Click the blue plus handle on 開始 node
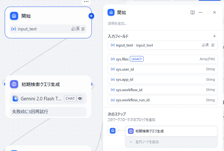 coord(91,16)
